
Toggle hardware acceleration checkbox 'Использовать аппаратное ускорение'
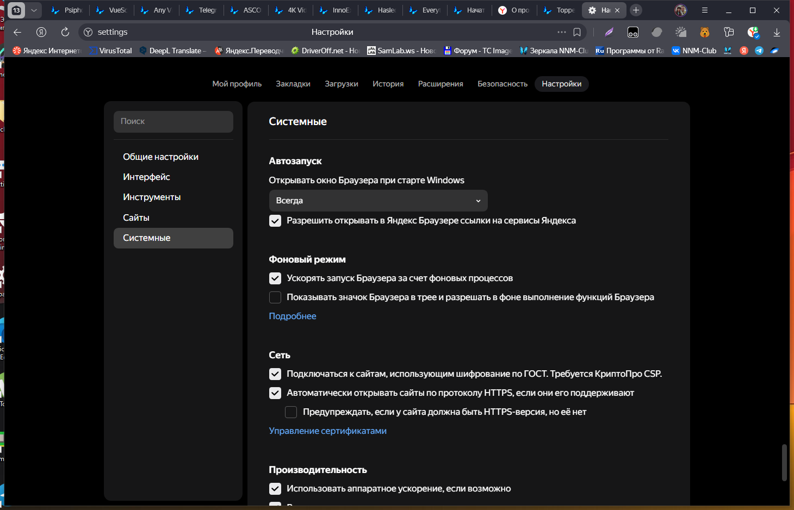pyautogui.click(x=275, y=489)
